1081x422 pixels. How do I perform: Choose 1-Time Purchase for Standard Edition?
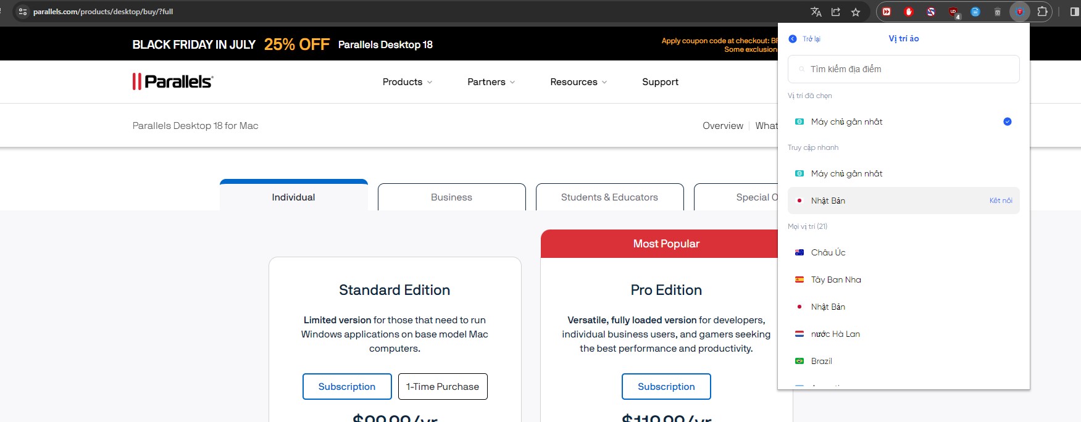pos(443,387)
